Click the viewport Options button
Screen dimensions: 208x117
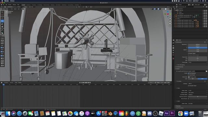[168, 7]
